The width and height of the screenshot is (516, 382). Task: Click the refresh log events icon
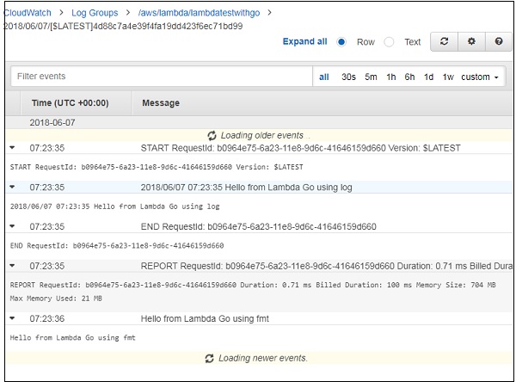point(443,41)
